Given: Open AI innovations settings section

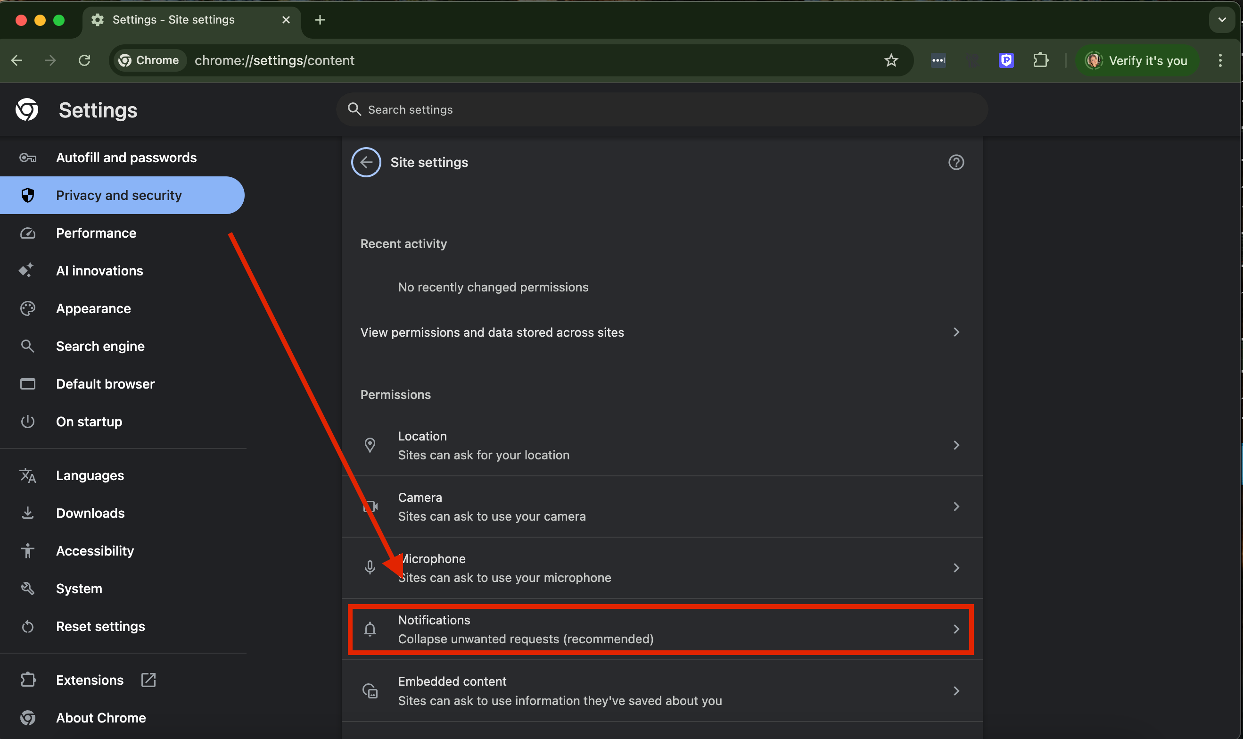Looking at the screenshot, I should [122, 270].
